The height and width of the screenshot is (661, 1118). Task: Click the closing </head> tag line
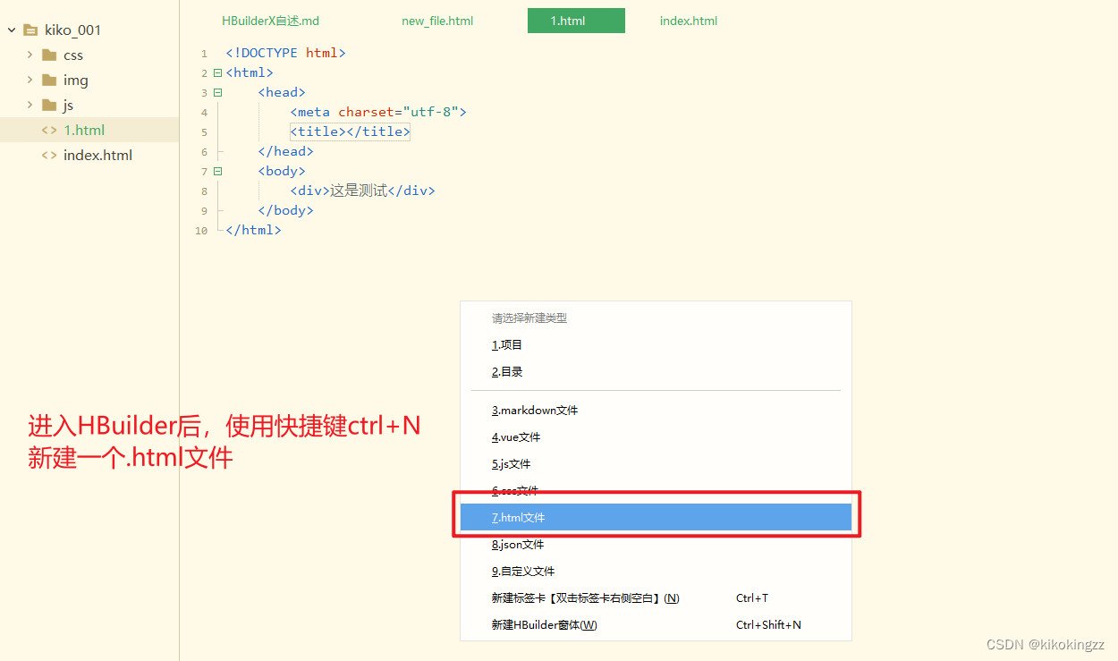tap(285, 151)
